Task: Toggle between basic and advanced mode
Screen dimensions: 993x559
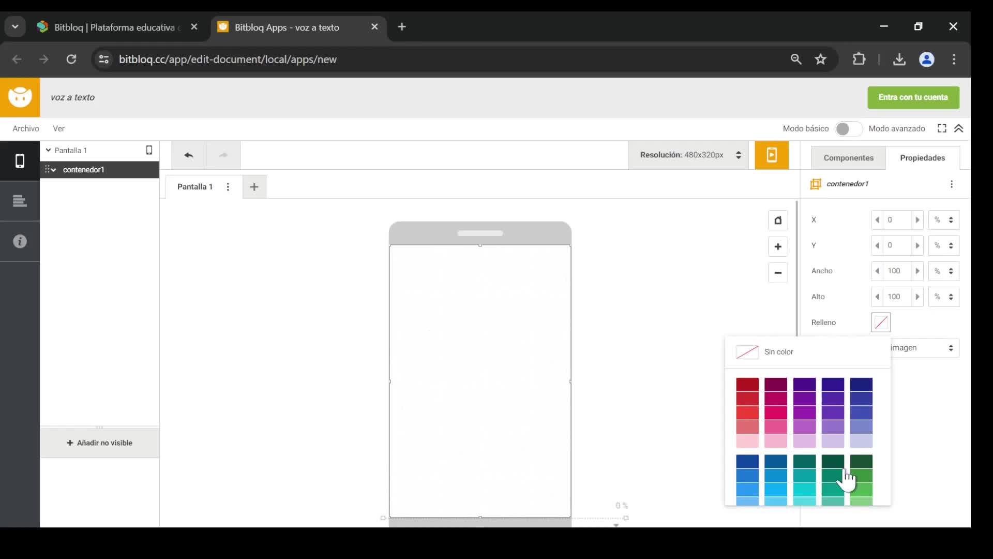Action: 848,128
